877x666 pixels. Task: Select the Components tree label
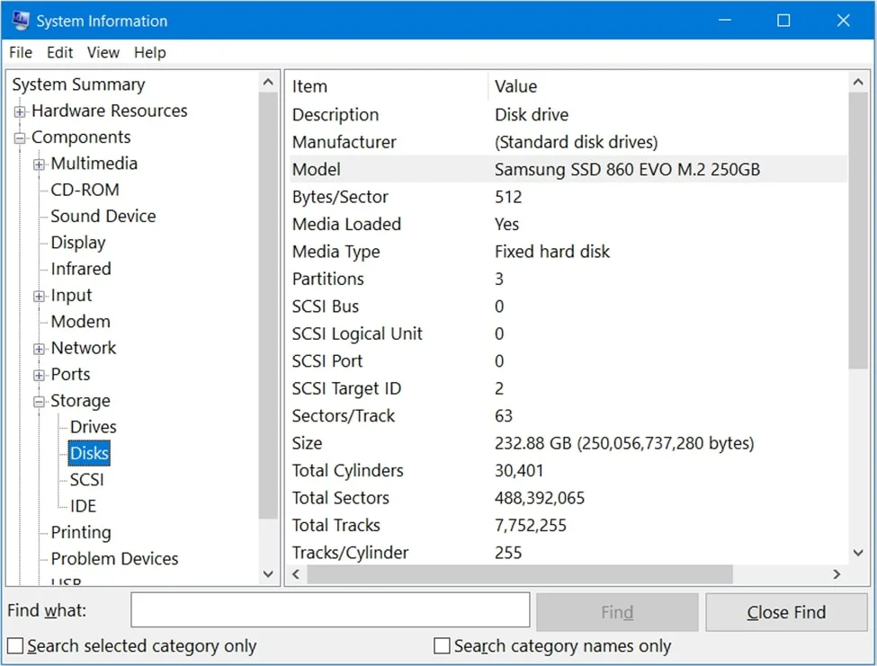[81, 138]
